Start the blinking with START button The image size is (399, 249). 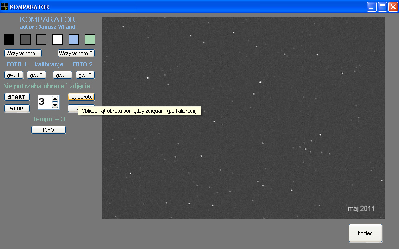[x=17, y=97]
